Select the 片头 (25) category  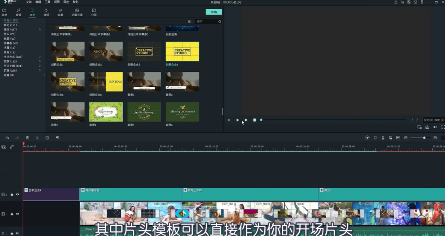10,34
